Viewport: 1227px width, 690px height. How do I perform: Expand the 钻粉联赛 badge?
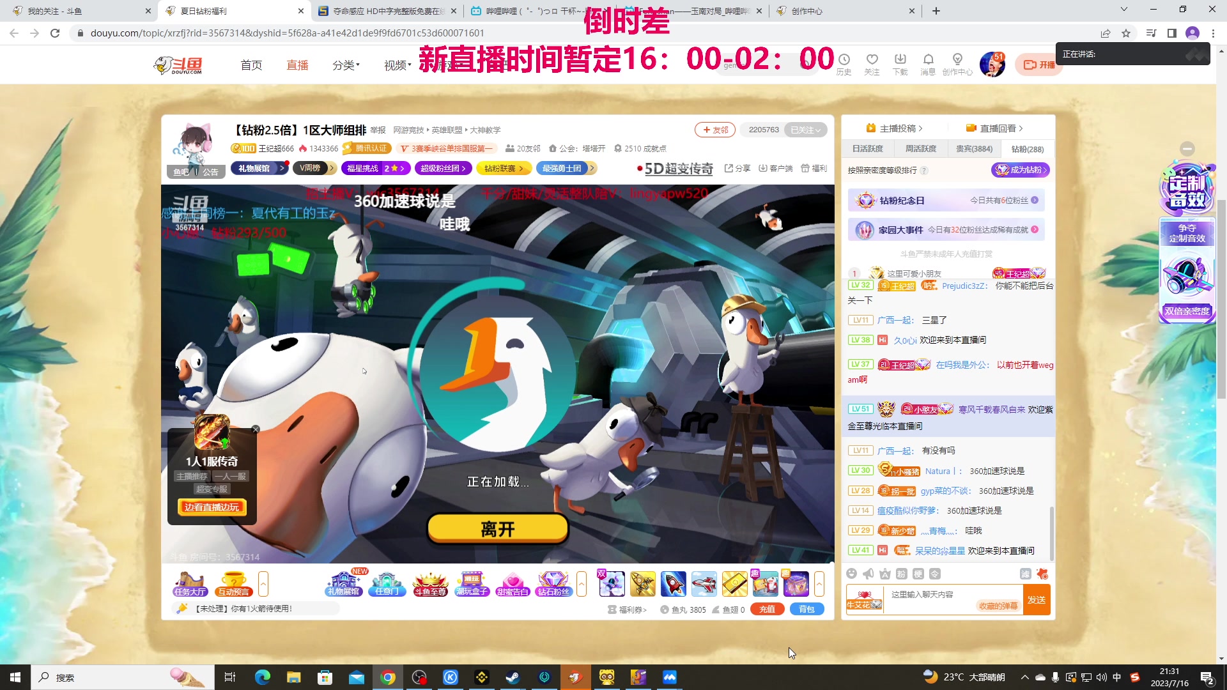point(504,168)
